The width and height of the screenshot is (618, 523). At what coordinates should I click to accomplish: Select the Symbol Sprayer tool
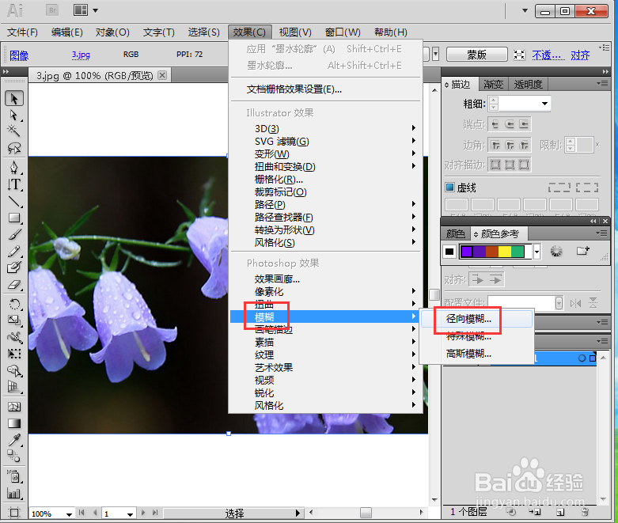click(x=14, y=476)
